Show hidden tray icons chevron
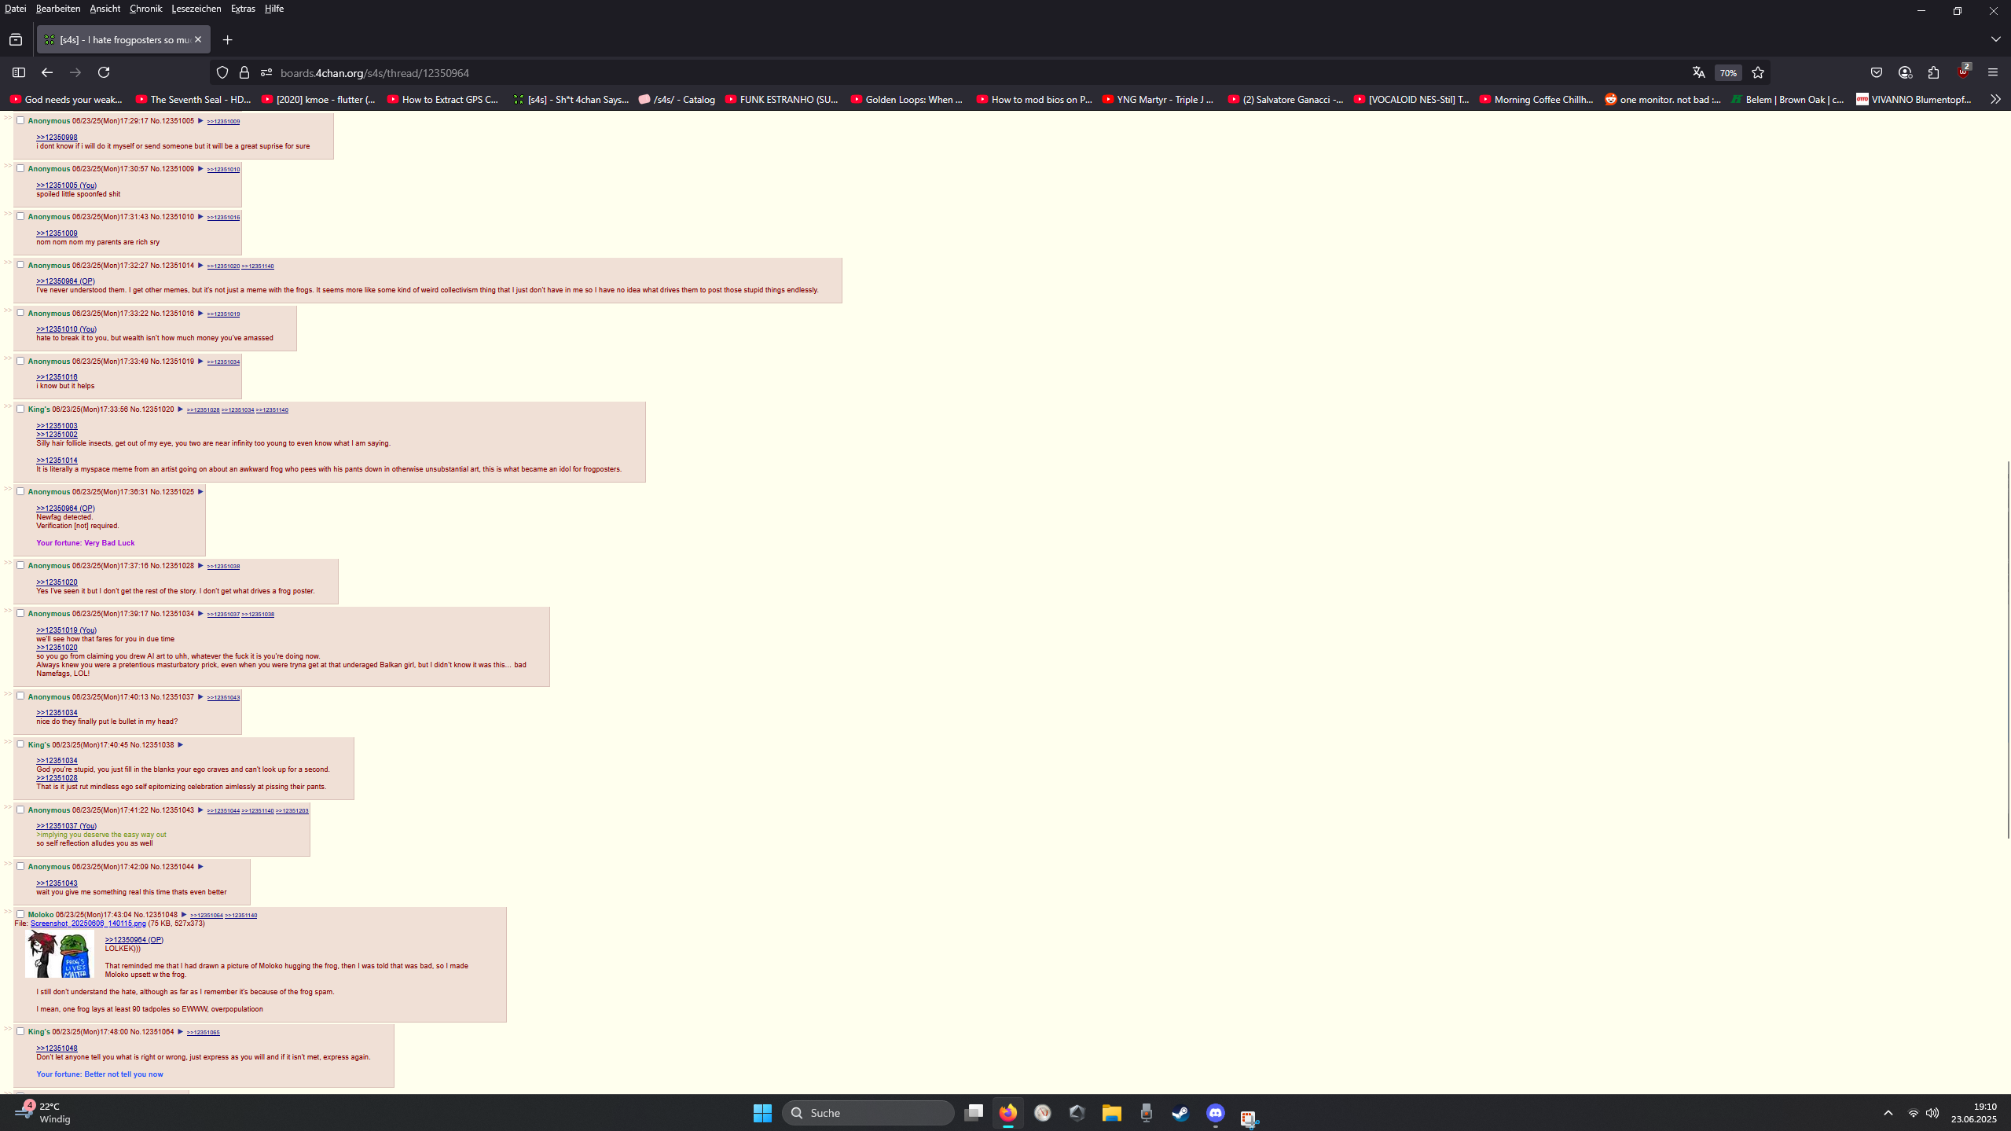 pyautogui.click(x=1888, y=1113)
